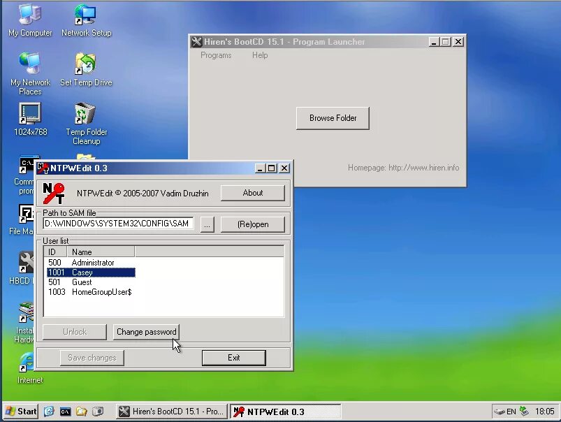561x422 pixels.
Task: Open Programs menu in Hiren's launcher
Action: [216, 55]
